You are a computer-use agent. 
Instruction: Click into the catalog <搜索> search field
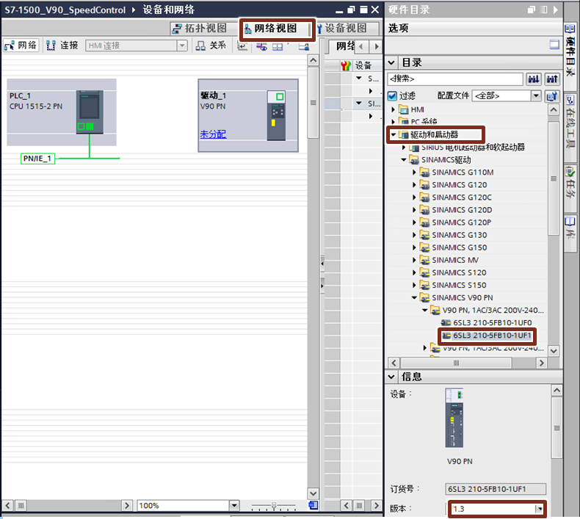(x=455, y=79)
